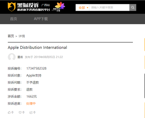This screenshot has width=145, height=118.
Task: Click the Apple支持 complaint target
Action: [34, 75]
